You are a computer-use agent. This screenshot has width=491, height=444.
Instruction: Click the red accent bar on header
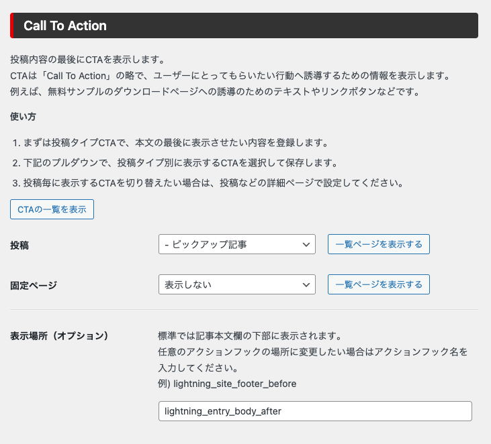pos(12,25)
